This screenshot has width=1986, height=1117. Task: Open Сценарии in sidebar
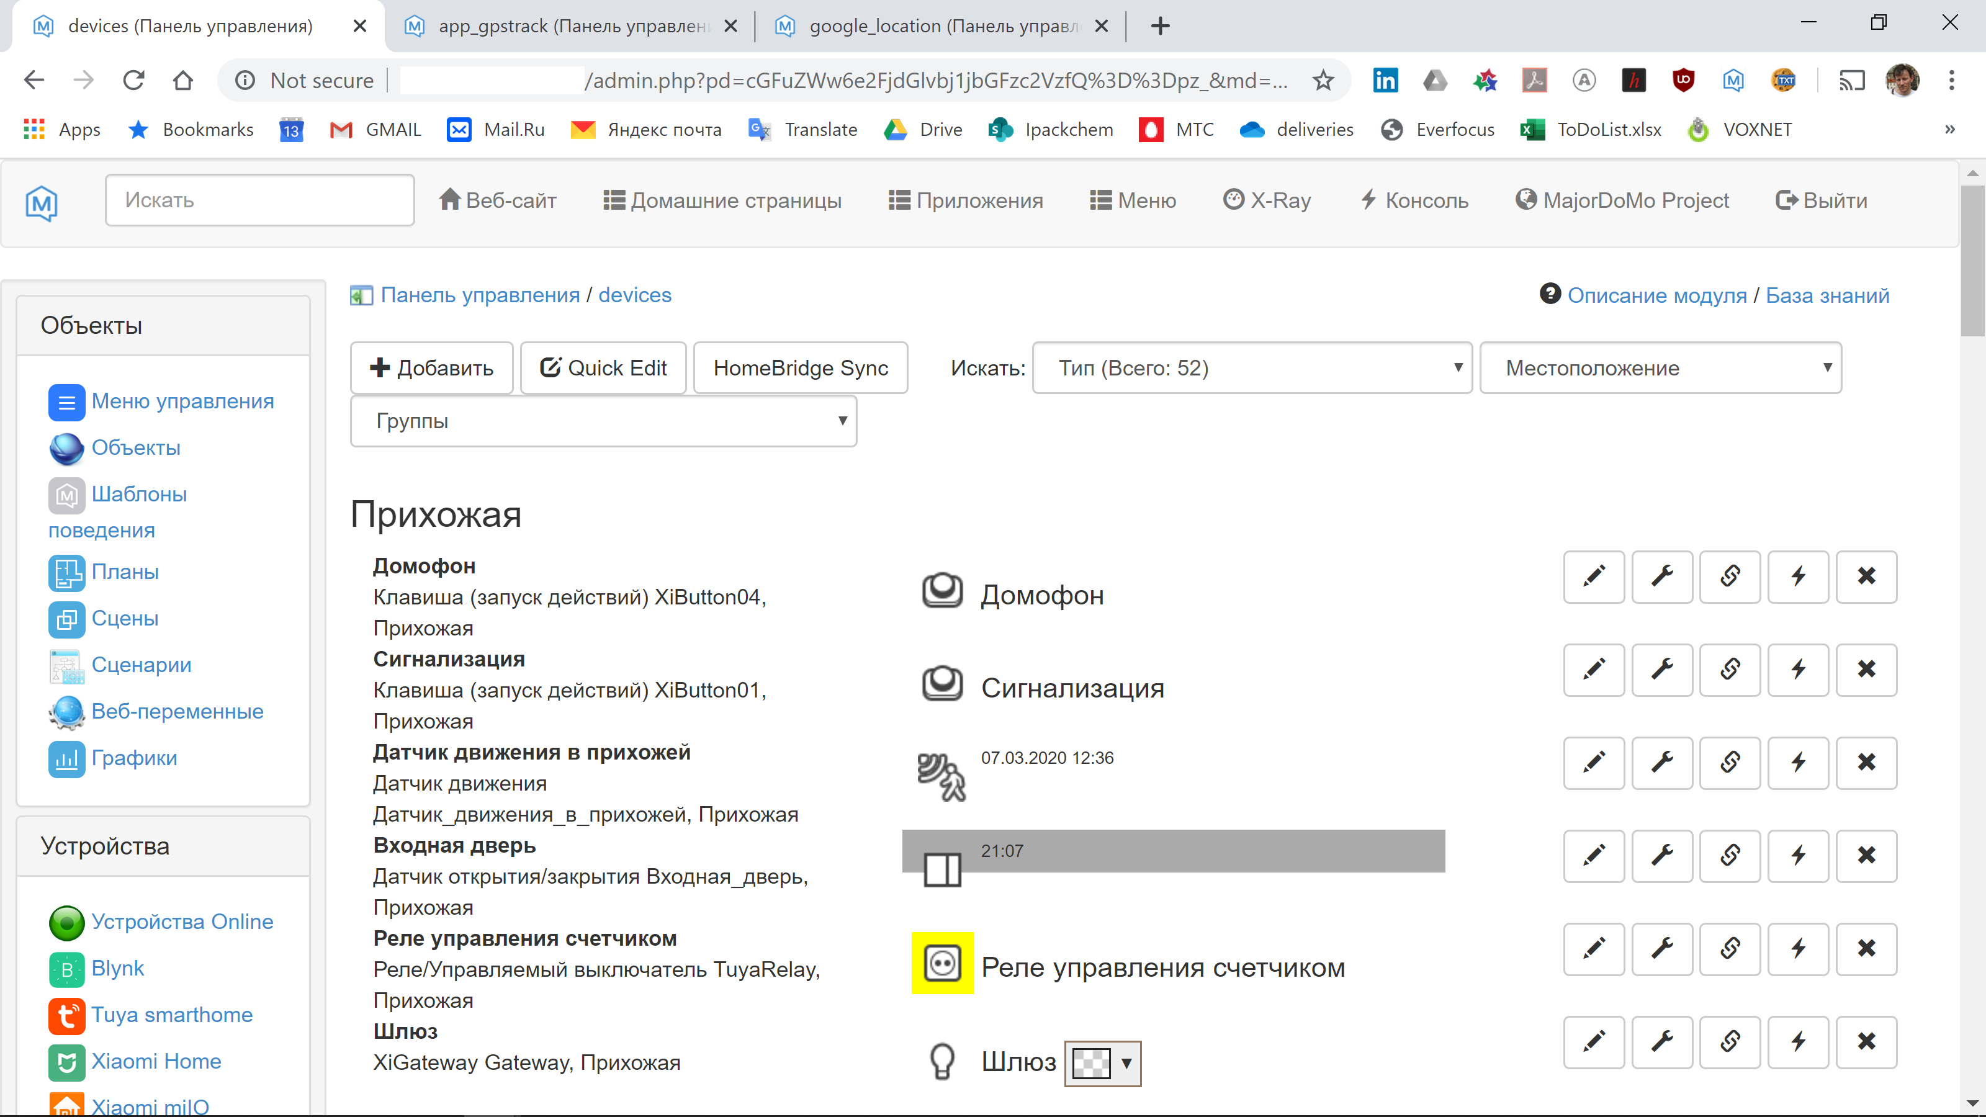(141, 665)
